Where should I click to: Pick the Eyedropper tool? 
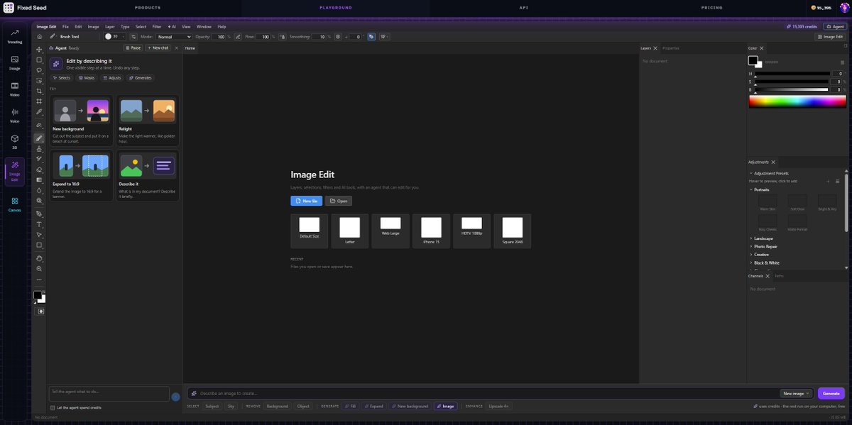point(39,112)
